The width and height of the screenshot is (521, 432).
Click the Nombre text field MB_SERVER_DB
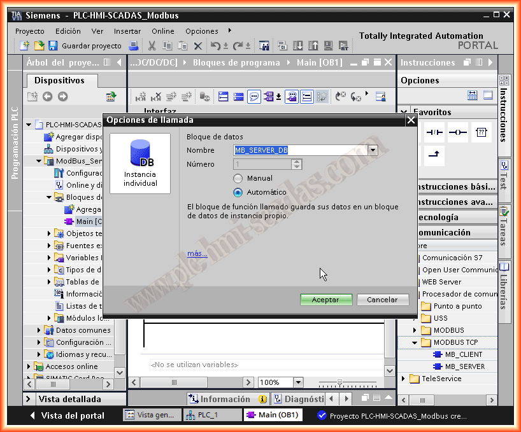point(300,150)
